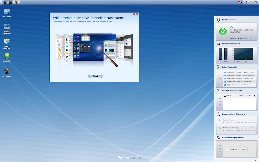Select log 'System starts to create [Volume 1]'
Viewport: 259px width, 162px height.
(240, 75)
